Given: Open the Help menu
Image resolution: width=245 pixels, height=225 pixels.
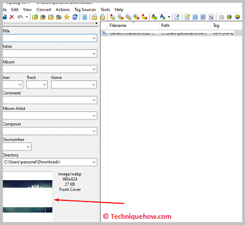Looking at the screenshot, I should (119, 10).
